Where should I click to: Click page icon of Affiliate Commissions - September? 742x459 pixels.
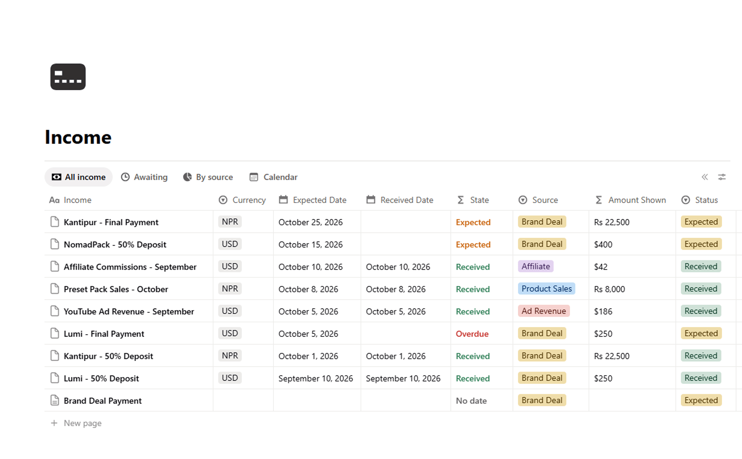[55, 266]
